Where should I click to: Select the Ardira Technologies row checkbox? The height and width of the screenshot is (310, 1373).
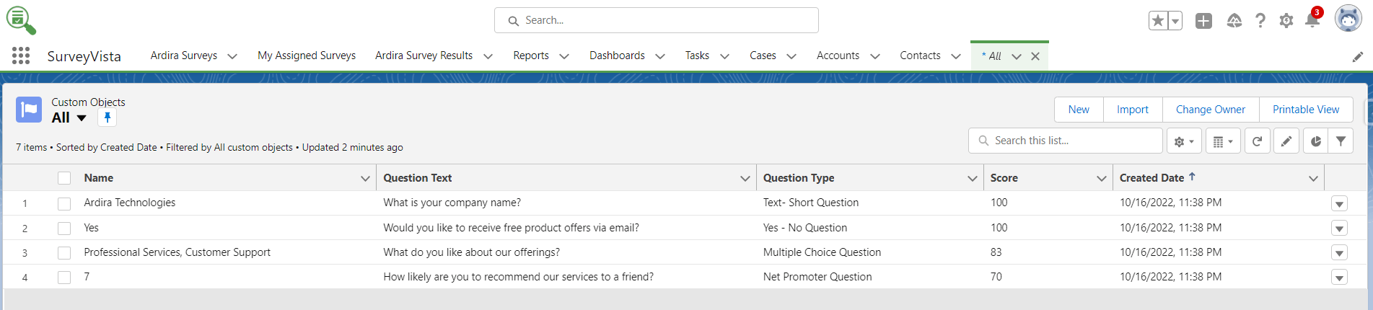pyautogui.click(x=64, y=203)
